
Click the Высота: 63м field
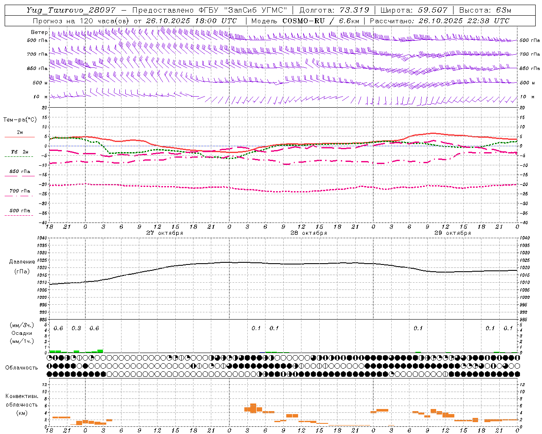pos(485,10)
